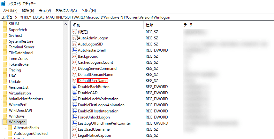Expand the WbemPerf tree node
Image resolution: width=274 pixels, height=139 pixels.
(x=1, y=105)
